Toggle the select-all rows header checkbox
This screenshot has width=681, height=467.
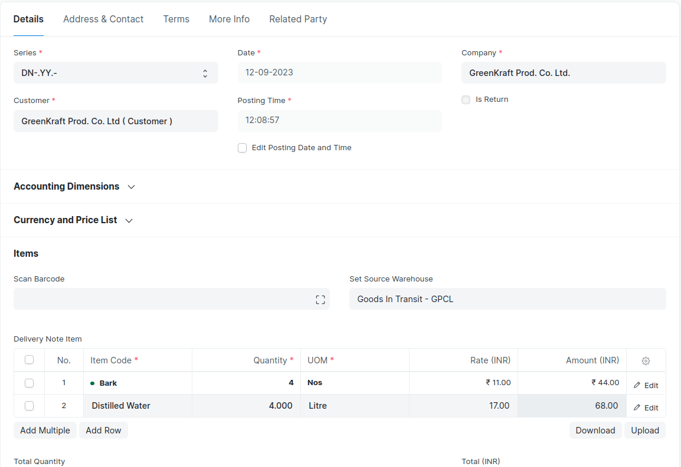click(30, 360)
